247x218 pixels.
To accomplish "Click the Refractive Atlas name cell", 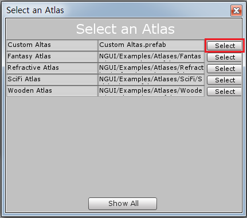I will click(x=52, y=68).
